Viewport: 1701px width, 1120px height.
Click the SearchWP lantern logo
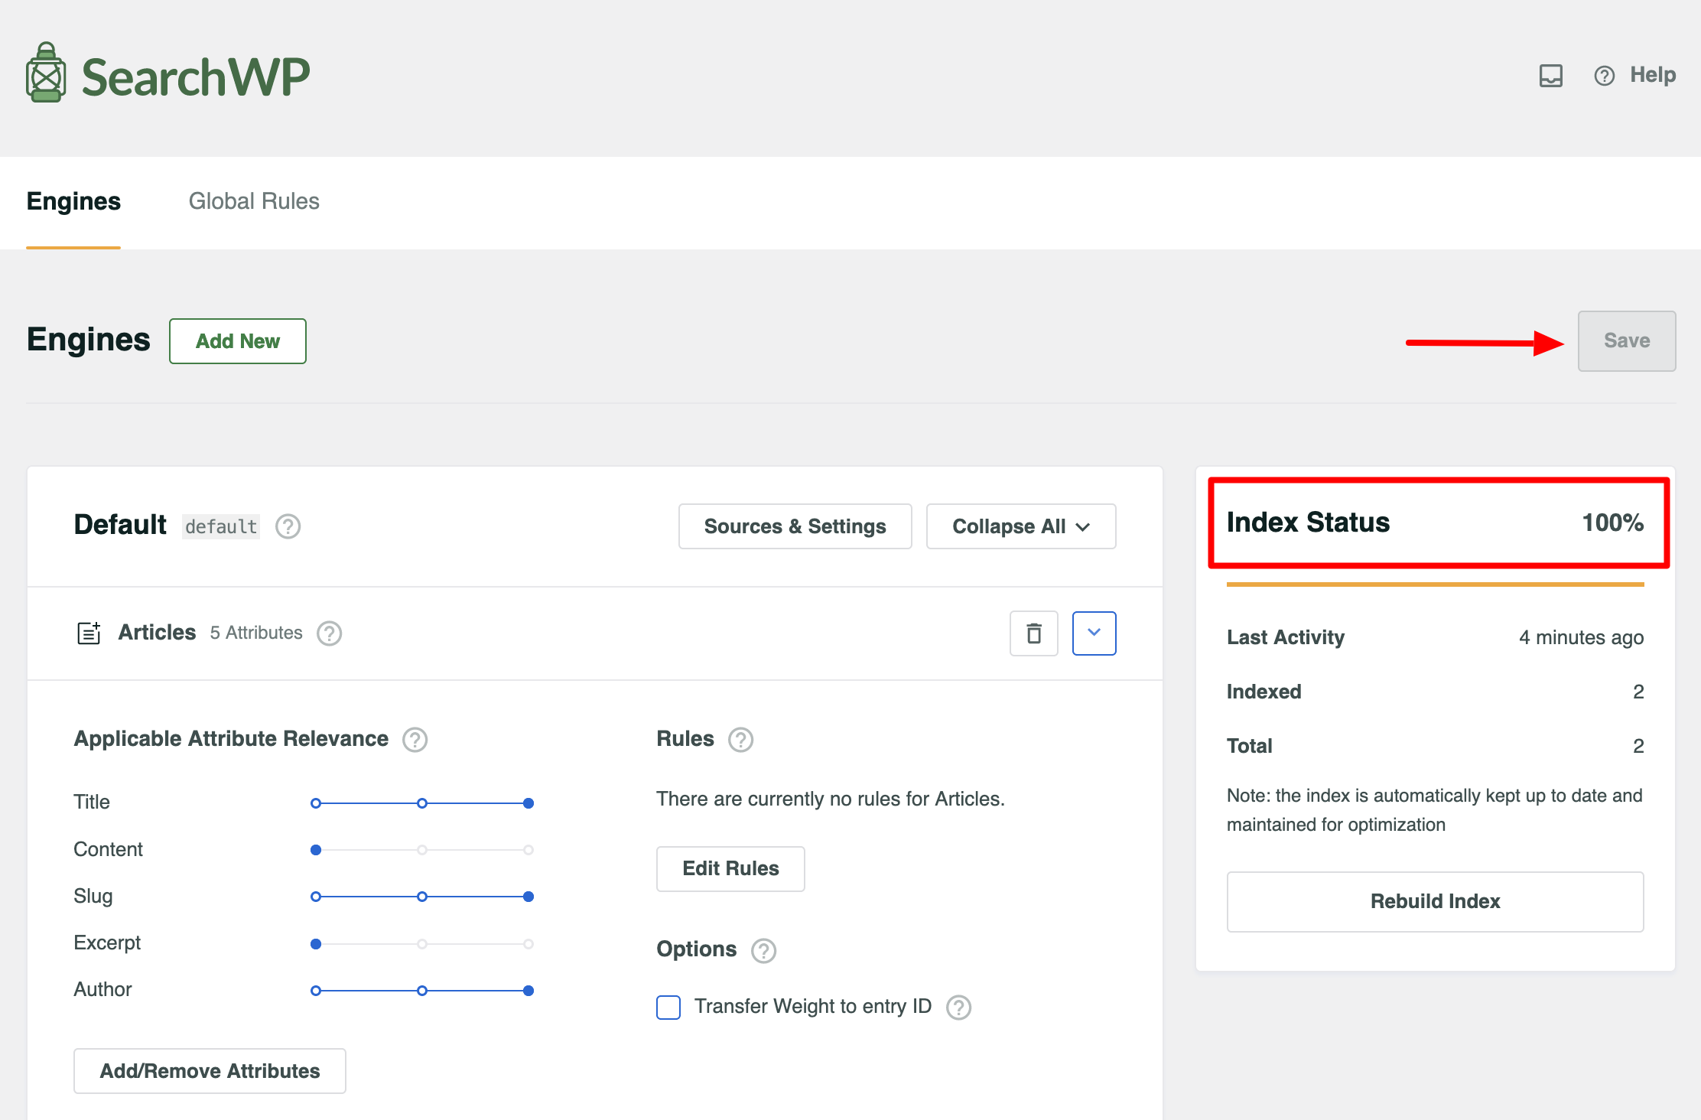(x=46, y=73)
